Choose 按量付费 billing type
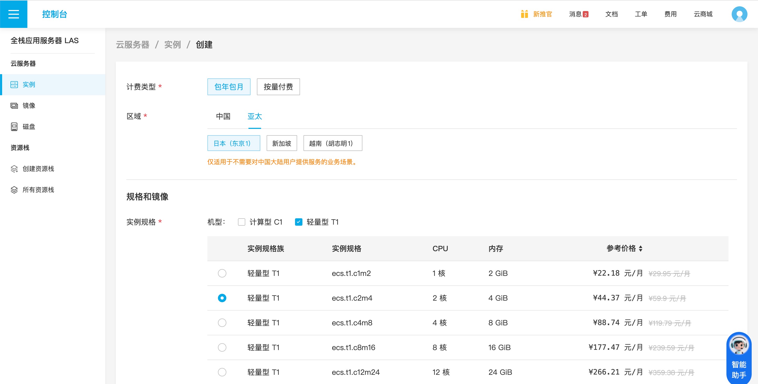 tap(278, 87)
